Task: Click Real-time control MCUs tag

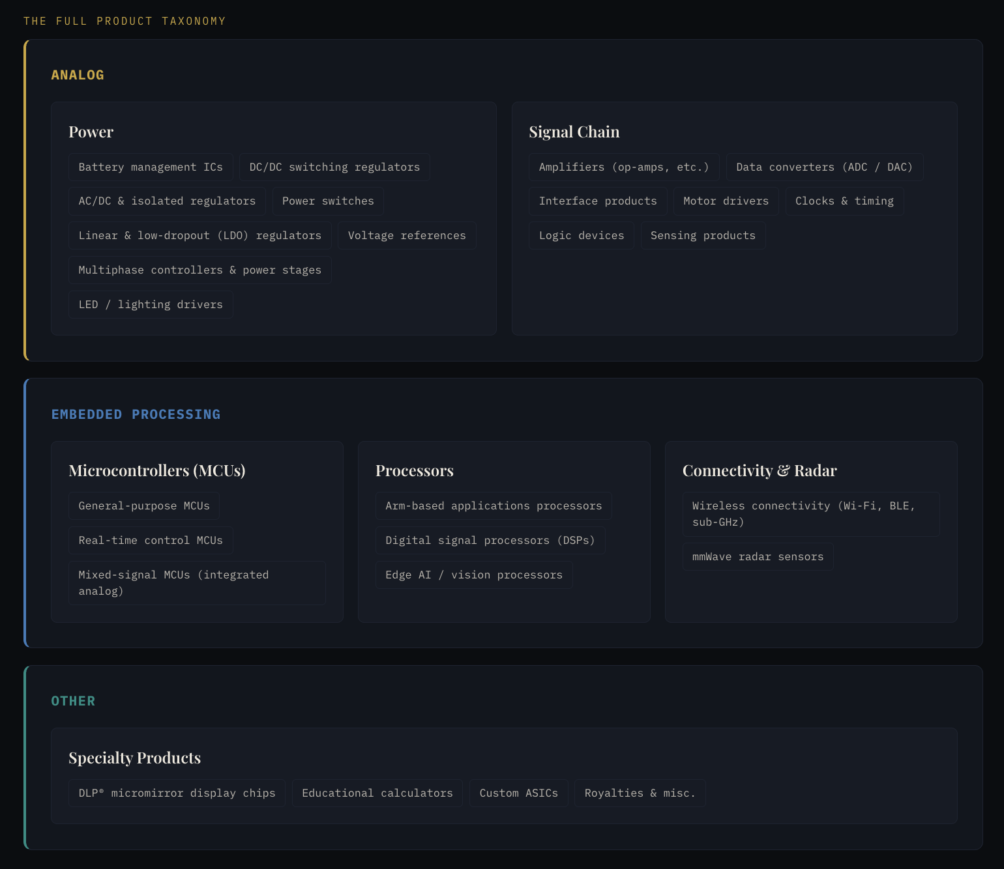Action: coord(151,541)
